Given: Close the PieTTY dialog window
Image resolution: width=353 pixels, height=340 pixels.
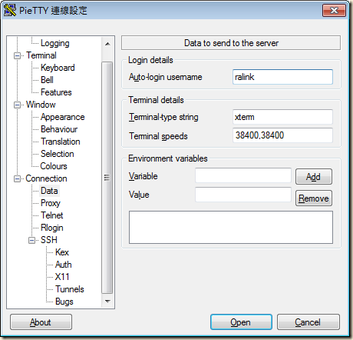Looking at the screenshot, I should (335, 10).
